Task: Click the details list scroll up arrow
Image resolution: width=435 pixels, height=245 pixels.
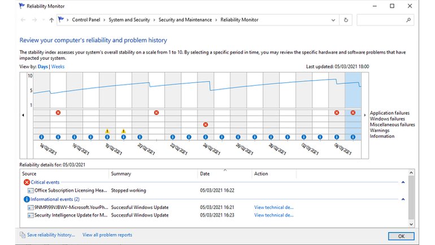Action: pyautogui.click(x=411, y=173)
